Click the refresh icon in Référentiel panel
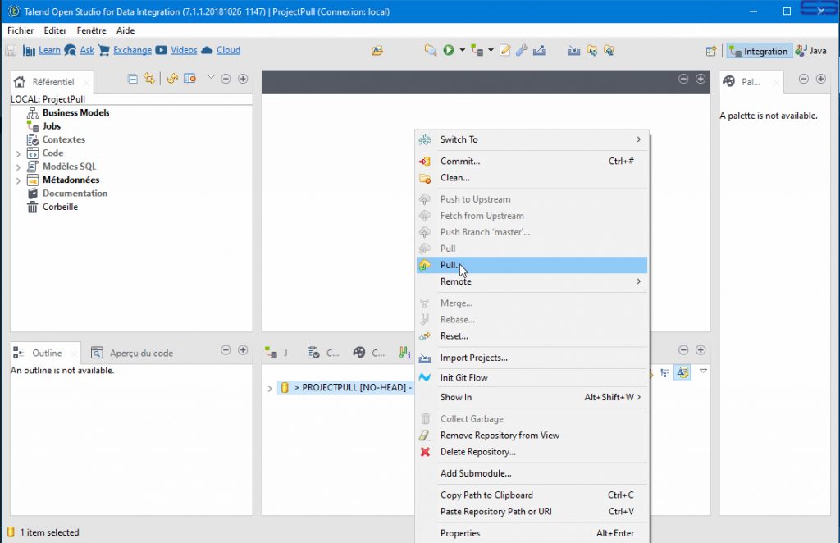Screen dimensions: 840x543 pyautogui.click(x=172, y=79)
